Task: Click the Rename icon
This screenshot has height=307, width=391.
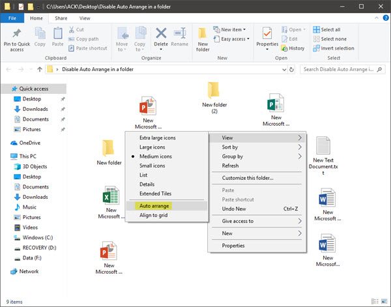Action: (x=180, y=33)
